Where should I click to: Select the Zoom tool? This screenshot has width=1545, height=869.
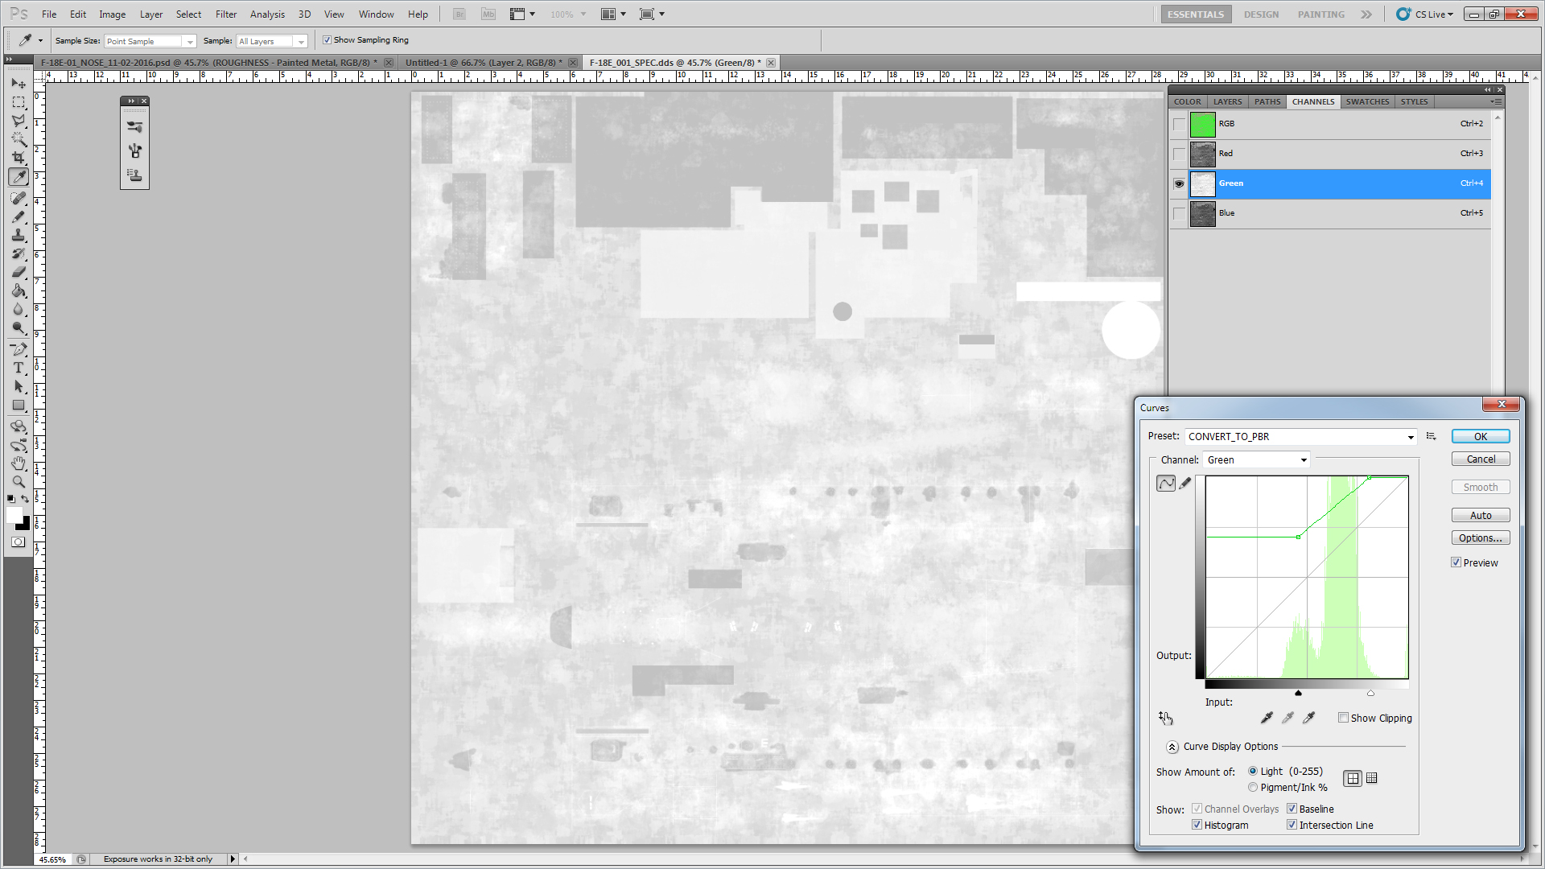click(19, 482)
